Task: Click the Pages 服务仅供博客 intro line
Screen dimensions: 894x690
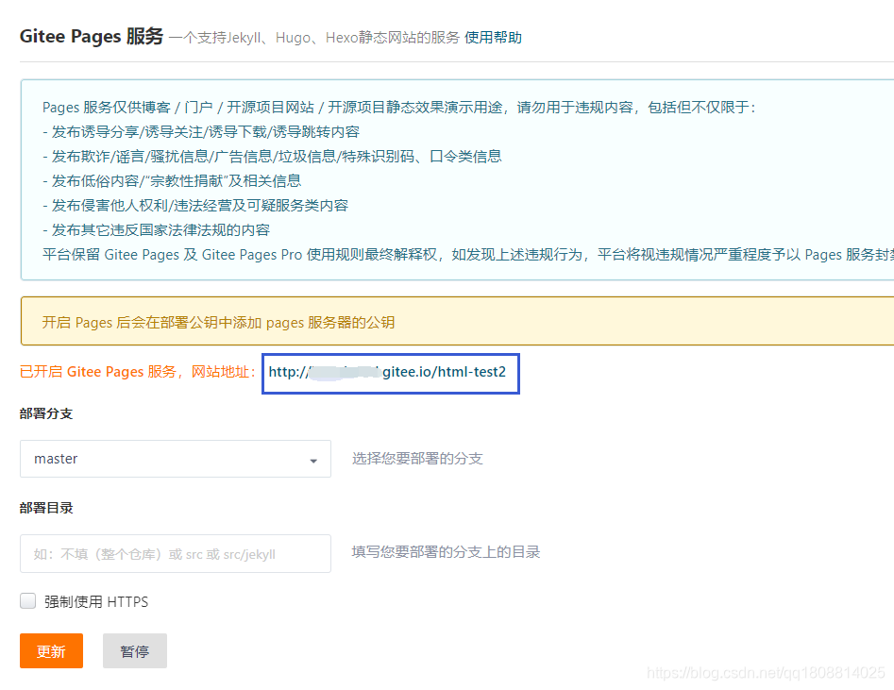Action: [399, 108]
